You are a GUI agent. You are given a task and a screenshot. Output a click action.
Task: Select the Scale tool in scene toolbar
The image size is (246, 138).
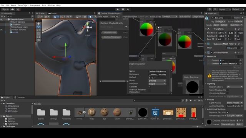[x=38, y=33]
